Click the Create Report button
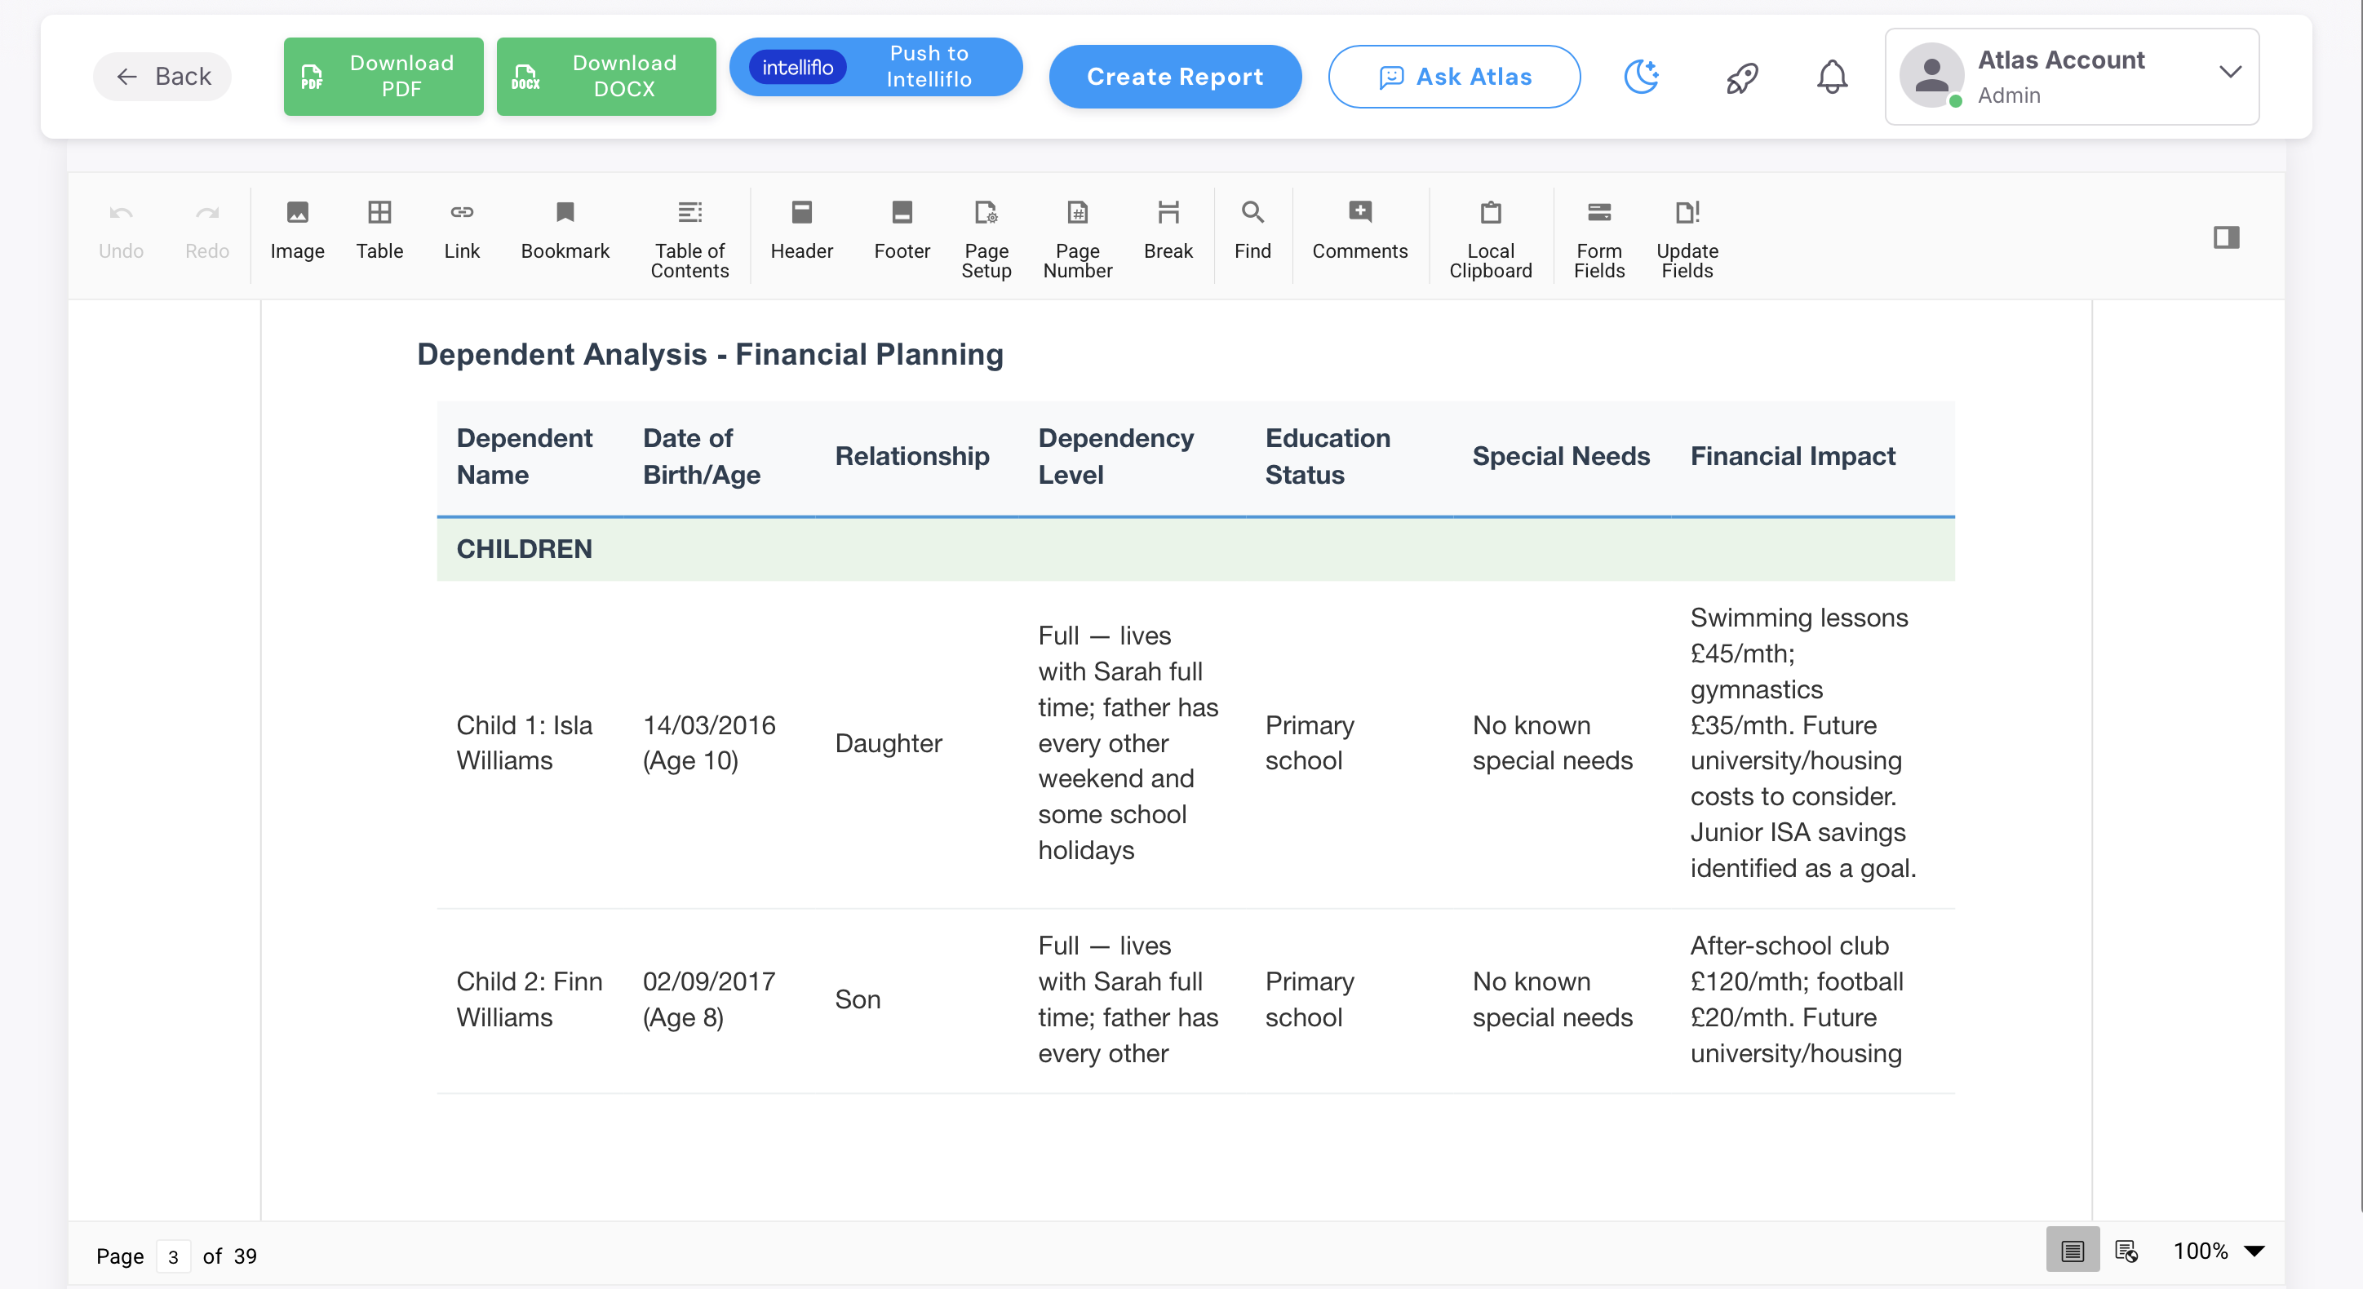The width and height of the screenshot is (2363, 1289). pos(1175,77)
